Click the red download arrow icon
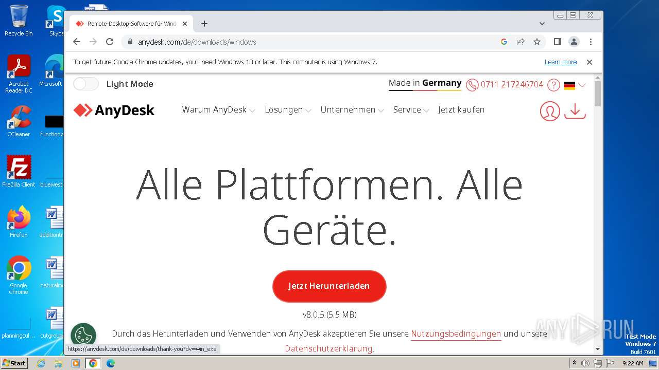Image resolution: width=659 pixels, height=370 pixels. [575, 111]
